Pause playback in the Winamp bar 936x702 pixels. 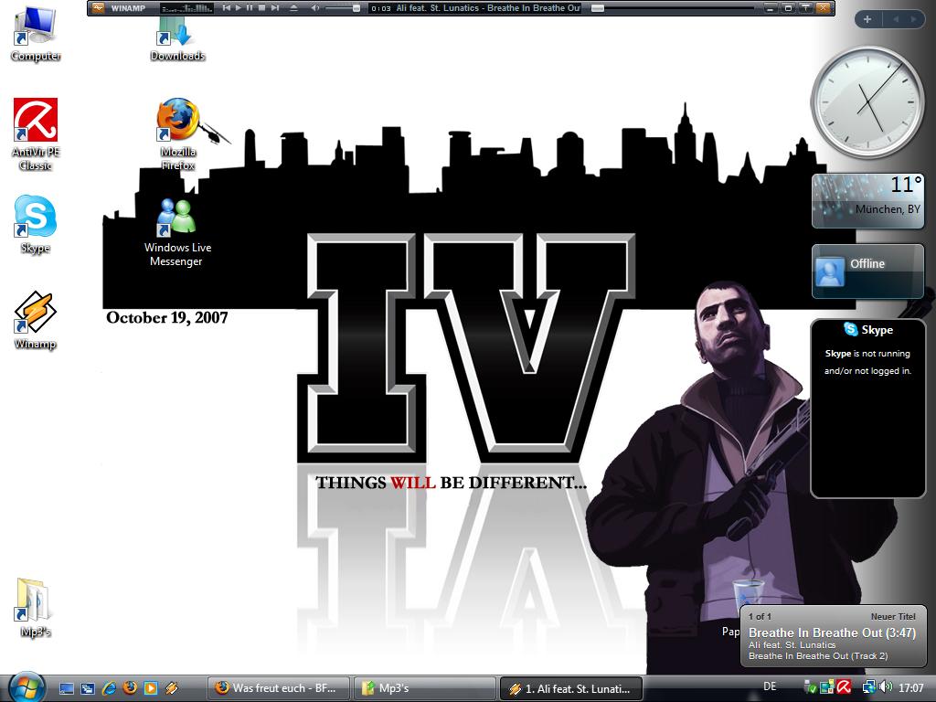[250, 8]
